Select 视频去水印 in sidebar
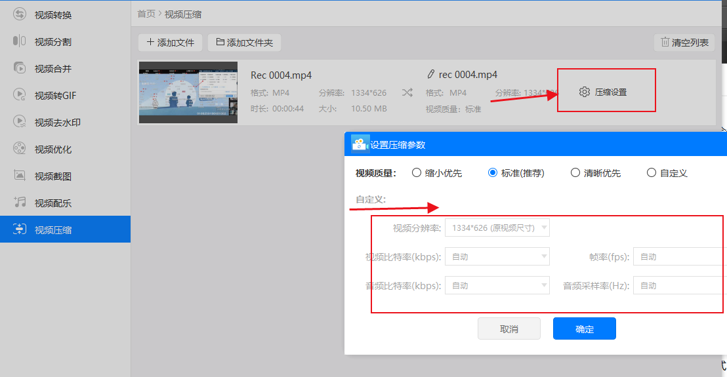This screenshot has width=727, height=377. click(66, 122)
